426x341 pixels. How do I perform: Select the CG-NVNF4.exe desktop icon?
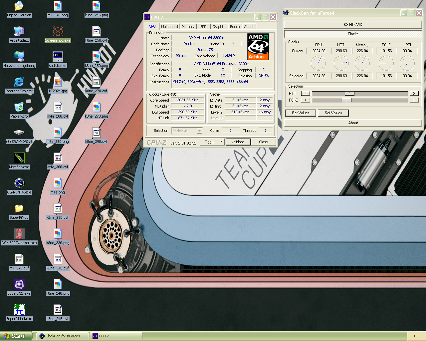pyautogui.click(x=19, y=186)
